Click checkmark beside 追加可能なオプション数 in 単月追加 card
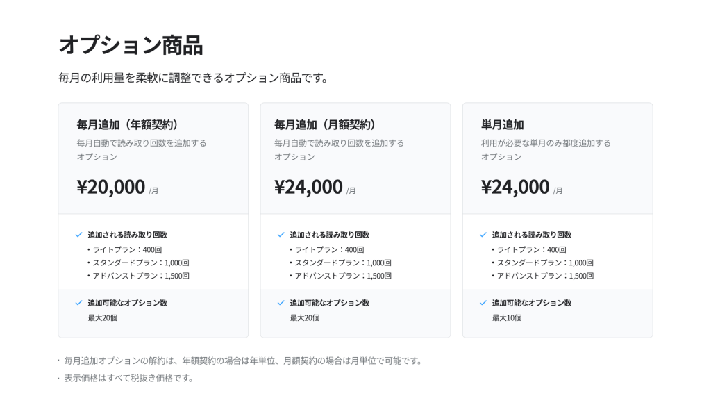Screen dimensions: 711x414 click(483, 303)
